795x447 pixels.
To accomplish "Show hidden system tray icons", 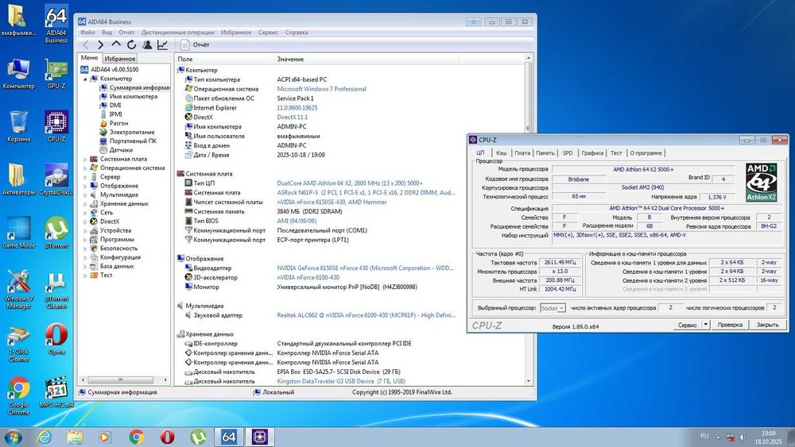I will [x=718, y=437].
